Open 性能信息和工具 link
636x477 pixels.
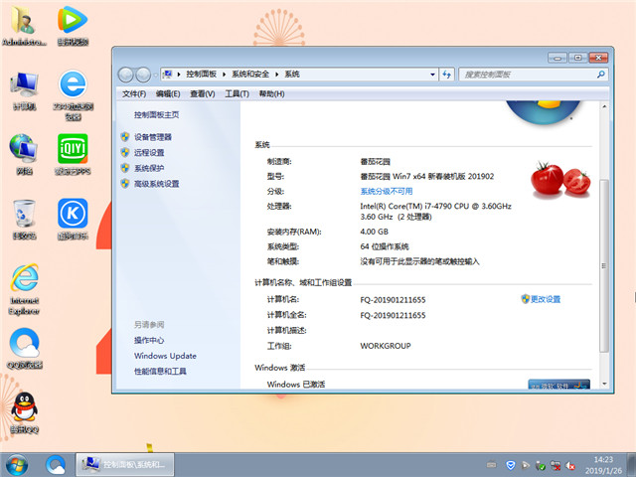[160, 371]
